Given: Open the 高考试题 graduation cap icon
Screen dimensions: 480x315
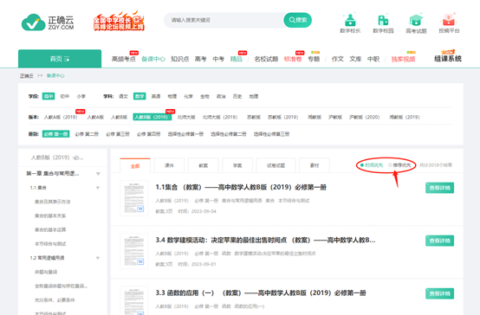Looking at the screenshot, I should pos(416,23).
